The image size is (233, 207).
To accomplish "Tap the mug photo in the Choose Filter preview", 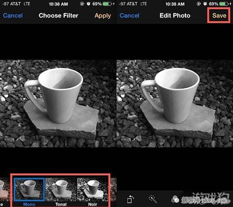I will (x=58, y=103).
